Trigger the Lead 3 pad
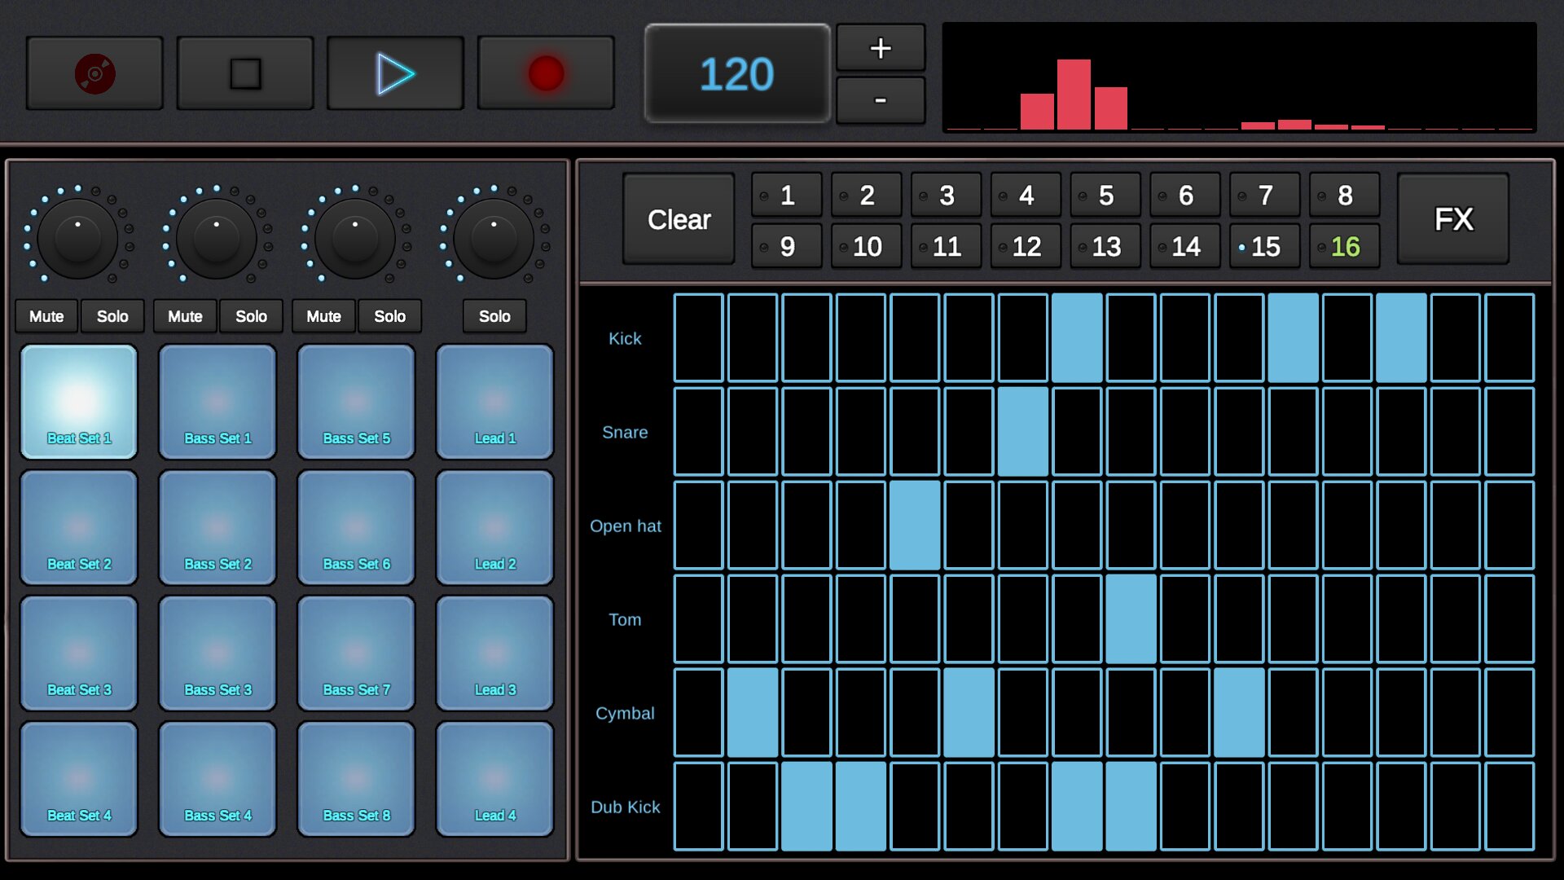Image resolution: width=1564 pixels, height=880 pixels. pos(494,653)
